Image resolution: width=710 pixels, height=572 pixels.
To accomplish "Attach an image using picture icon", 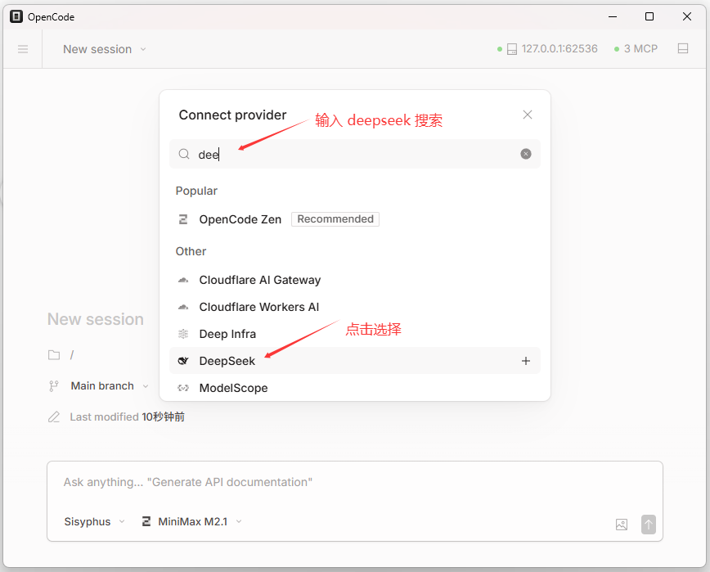I will click(x=622, y=525).
